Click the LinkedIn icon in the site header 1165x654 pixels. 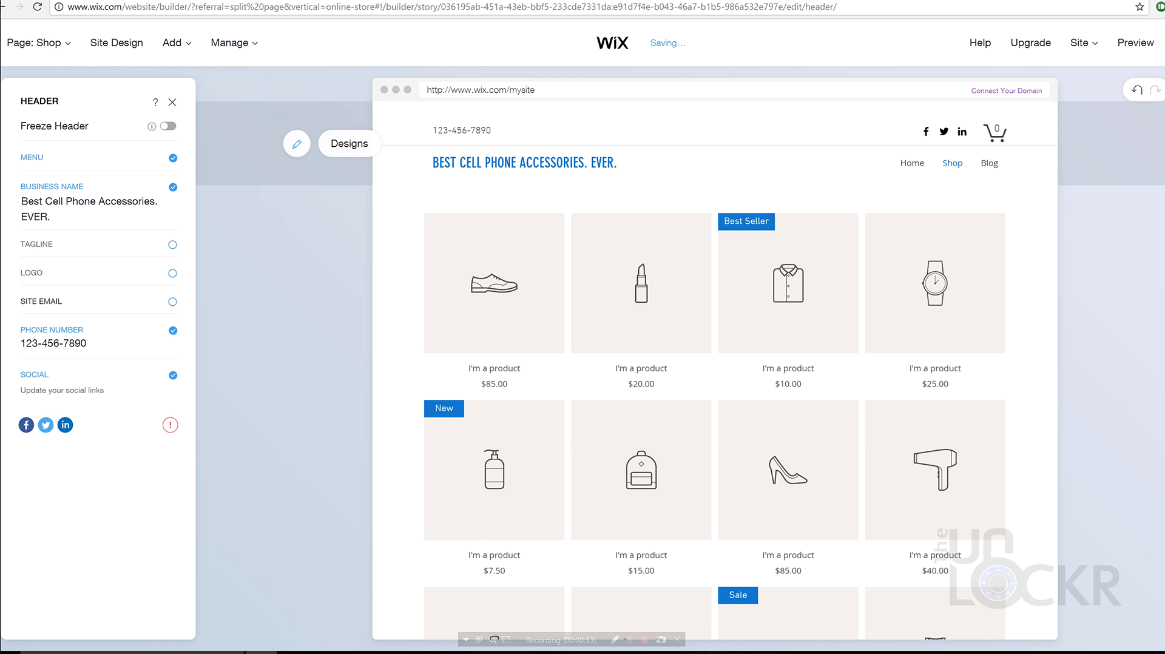pos(962,131)
